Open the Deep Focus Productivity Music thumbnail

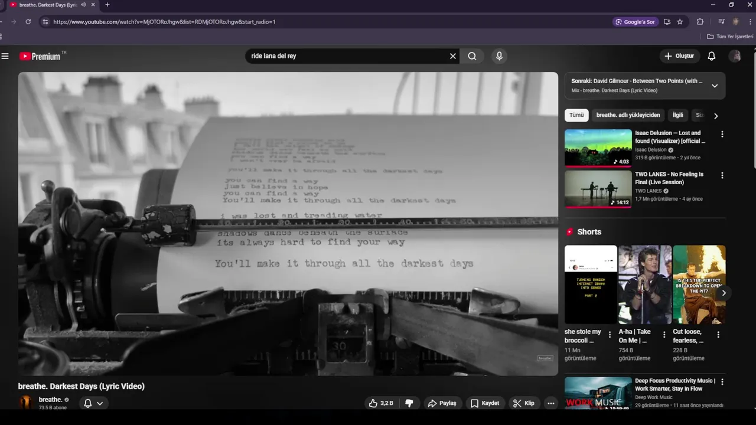point(598,393)
